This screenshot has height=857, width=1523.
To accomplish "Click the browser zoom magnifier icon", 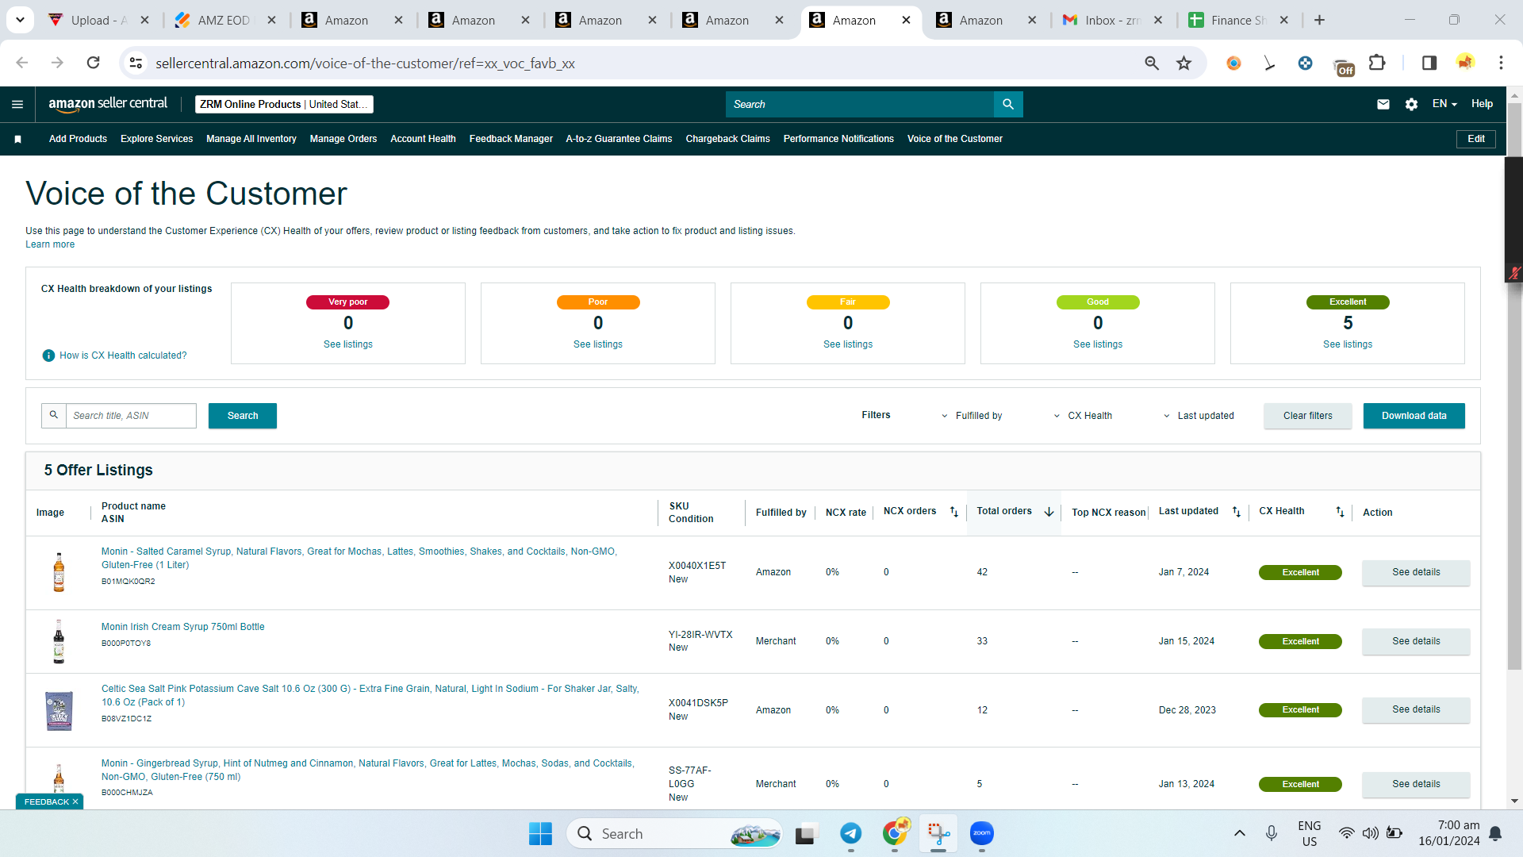I will pos(1152,63).
